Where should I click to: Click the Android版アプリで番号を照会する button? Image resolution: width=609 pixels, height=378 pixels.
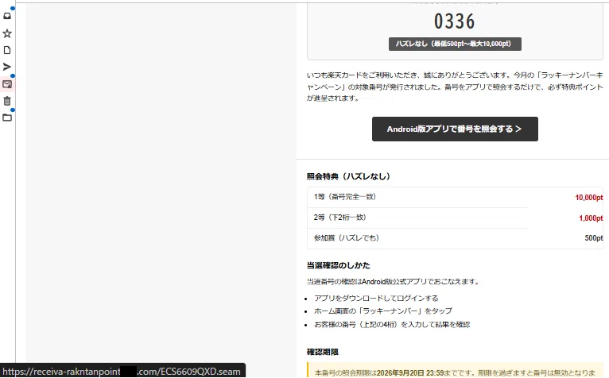click(x=455, y=129)
